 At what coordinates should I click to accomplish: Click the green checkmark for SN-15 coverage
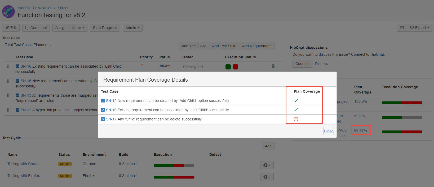coord(296,100)
